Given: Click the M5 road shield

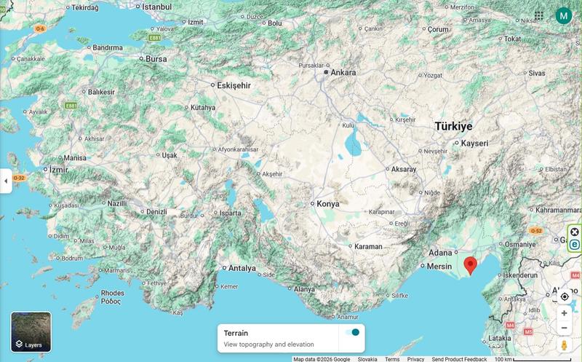Looking at the screenshot, I should (528, 331).
